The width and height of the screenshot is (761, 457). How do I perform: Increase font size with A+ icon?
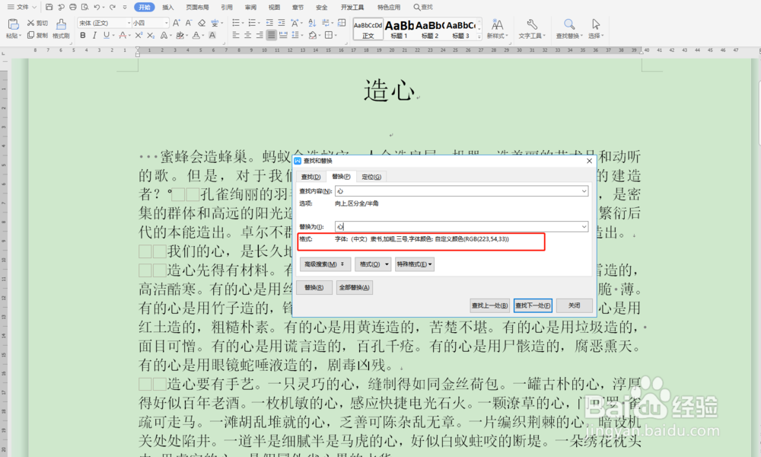[177, 23]
